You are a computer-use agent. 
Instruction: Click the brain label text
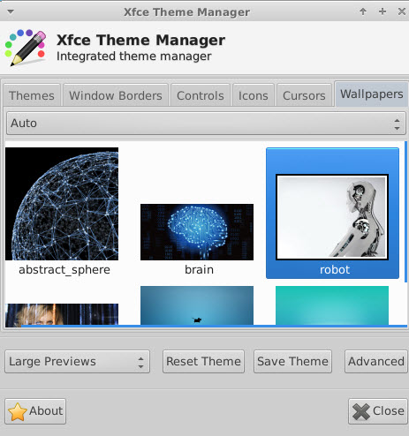pyautogui.click(x=199, y=270)
